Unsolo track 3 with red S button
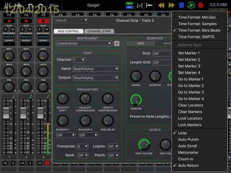The height and width of the screenshot is (173, 231). click(47, 163)
